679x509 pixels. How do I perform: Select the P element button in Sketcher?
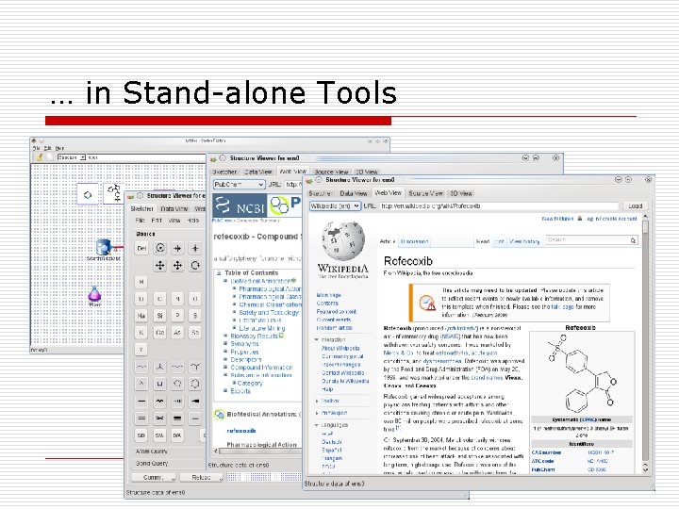tap(177, 316)
